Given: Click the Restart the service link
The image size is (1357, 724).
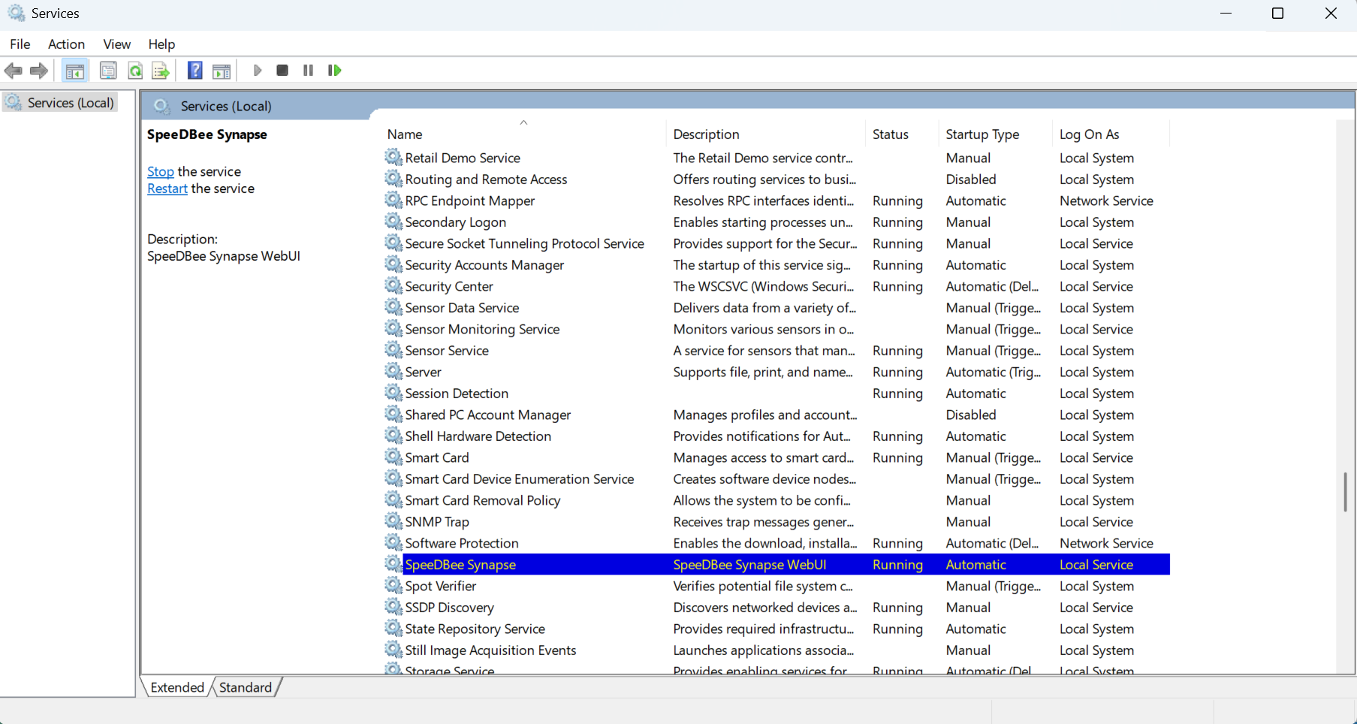Looking at the screenshot, I should (167, 189).
